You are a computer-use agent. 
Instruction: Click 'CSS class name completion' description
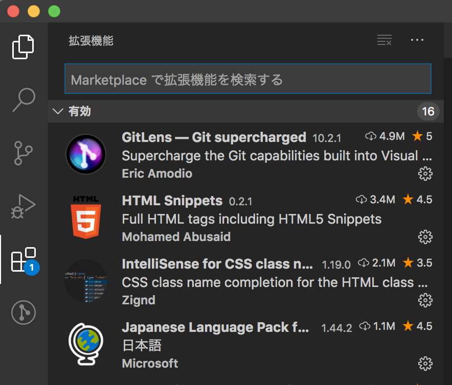pyautogui.click(x=275, y=282)
